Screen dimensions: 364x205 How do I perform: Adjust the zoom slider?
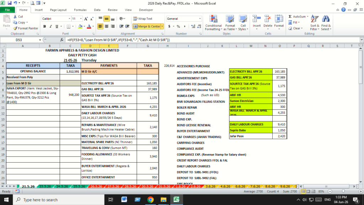click(343, 191)
